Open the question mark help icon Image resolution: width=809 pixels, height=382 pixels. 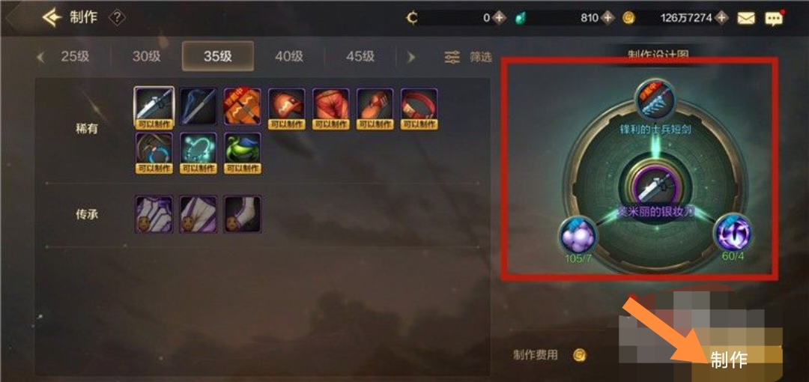pos(117,18)
